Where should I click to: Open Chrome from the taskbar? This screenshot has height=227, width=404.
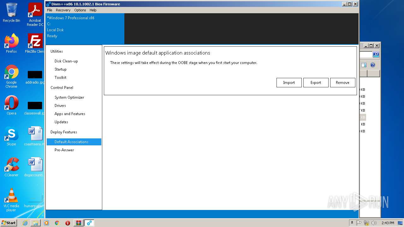tap(57, 223)
